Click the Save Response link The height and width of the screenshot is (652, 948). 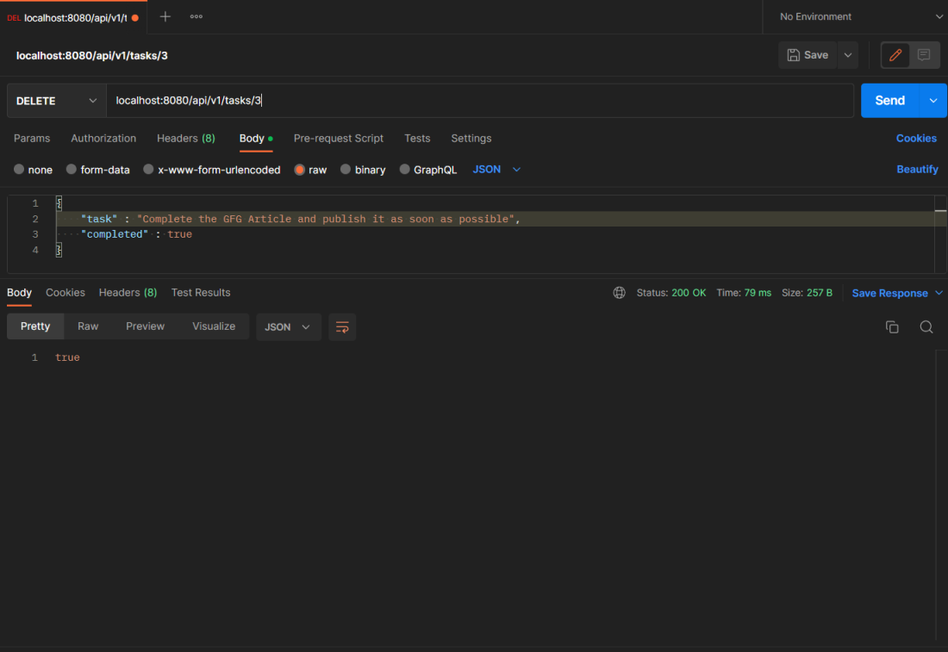pyautogui.click(x=889, y=293)
